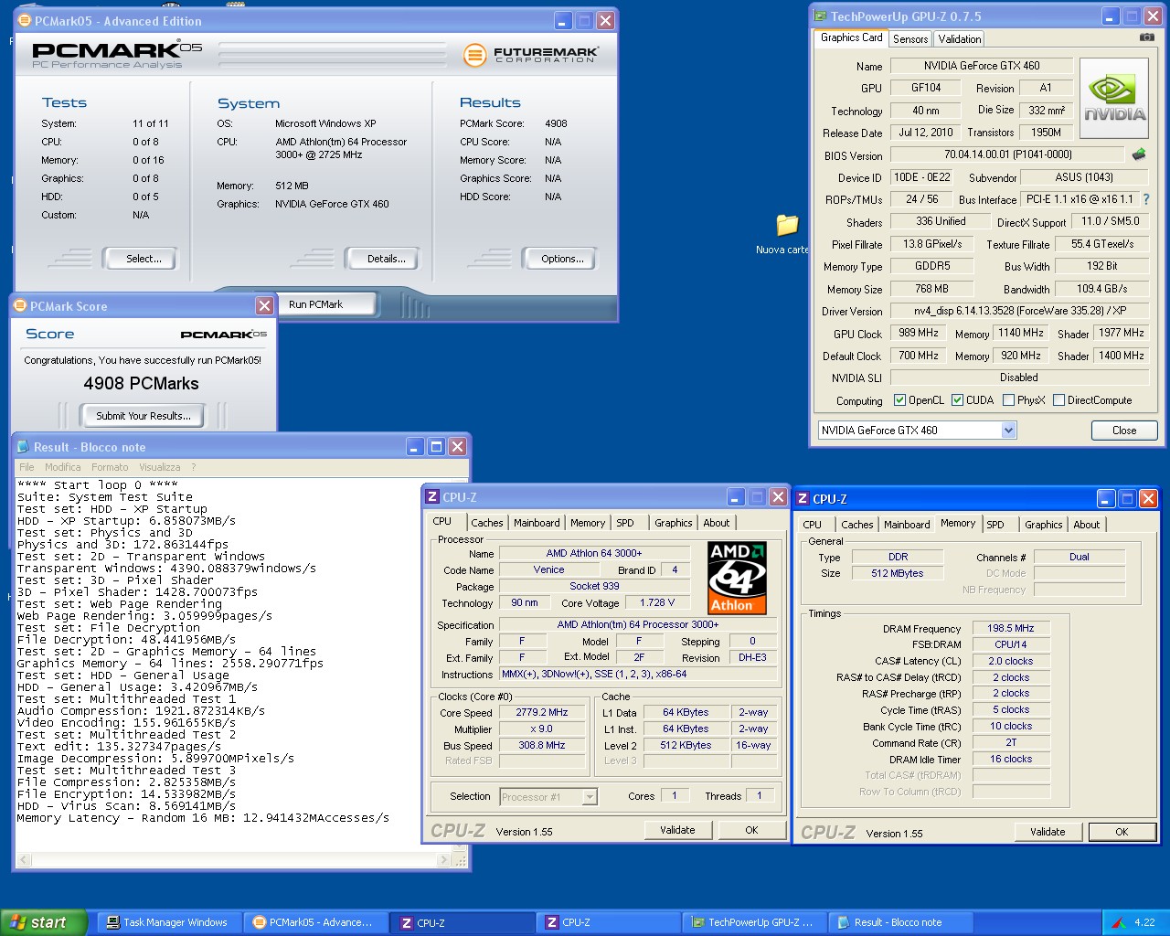Open the Visualizza menu in Blocco note
Viewport: 1170px width, 936px height.
[160, 467]
